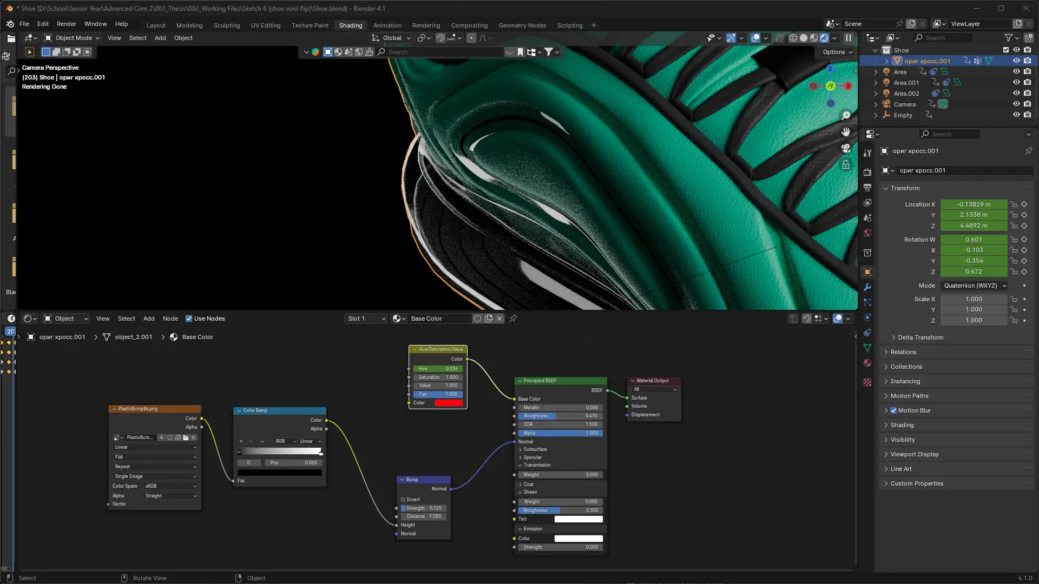Hide the Camera object in outliner
The height and width of the screenshot is (584, 1039).
point(1016,104)
